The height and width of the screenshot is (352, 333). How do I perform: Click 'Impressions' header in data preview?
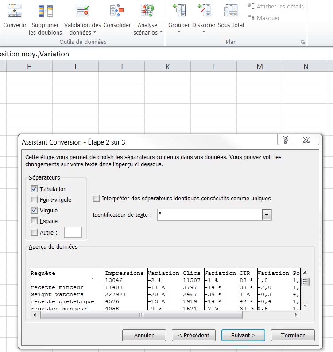click(x=124, y=273)
